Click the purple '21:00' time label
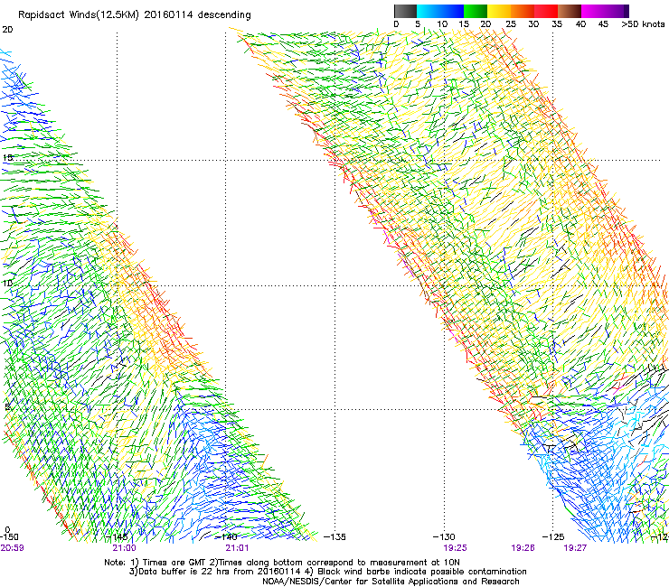 click(x=124, y=547)
